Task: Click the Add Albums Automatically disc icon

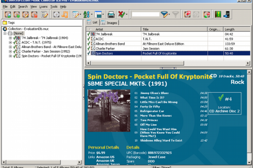Action: 8,15
